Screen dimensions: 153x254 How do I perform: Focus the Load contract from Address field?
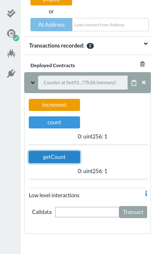[110, 25]
